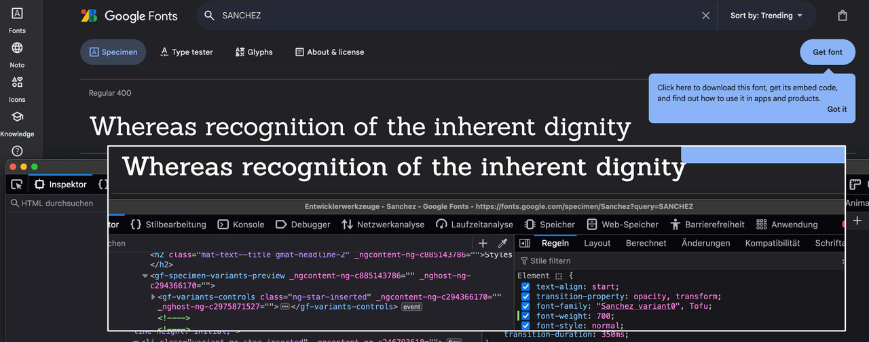
Task: Expand the gf-variants-controls node
Action: 153,297
